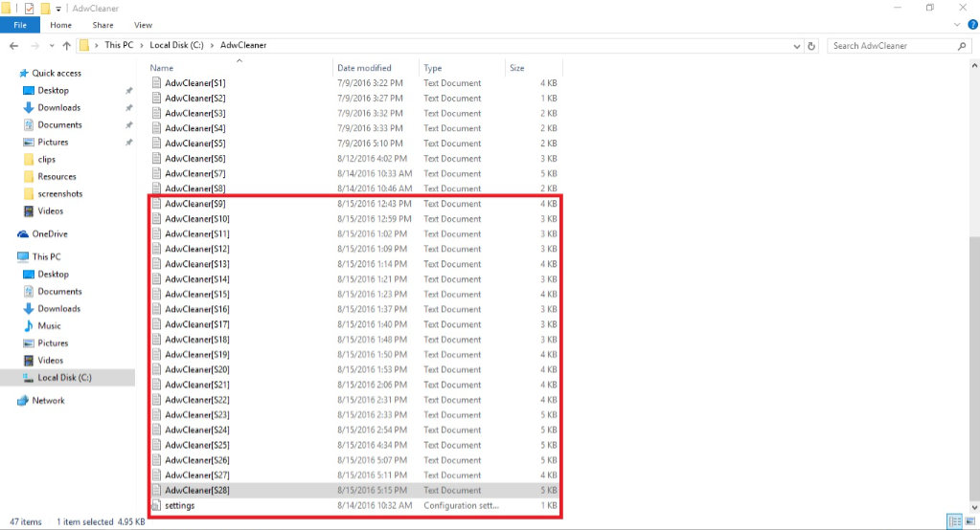Switch to Large icons view in status bar

point(970,521)
